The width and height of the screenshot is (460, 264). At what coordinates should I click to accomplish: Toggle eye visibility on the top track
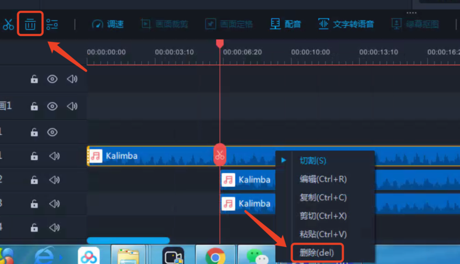click(53, 79)
